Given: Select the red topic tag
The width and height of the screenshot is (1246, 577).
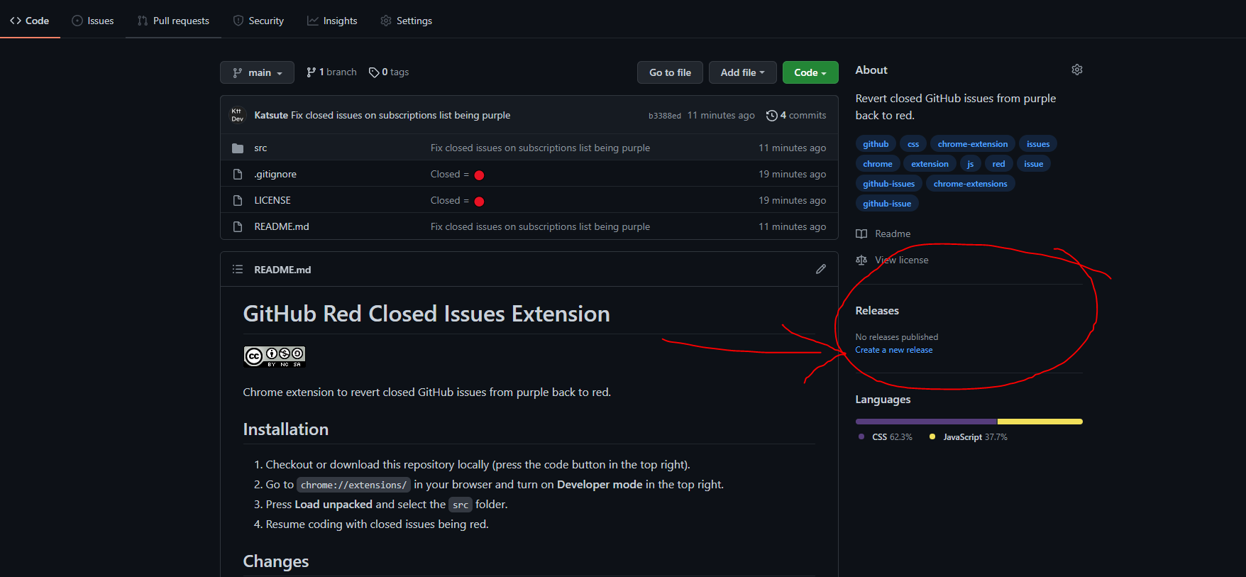Looking at the screenshot, I should [998, 164].
